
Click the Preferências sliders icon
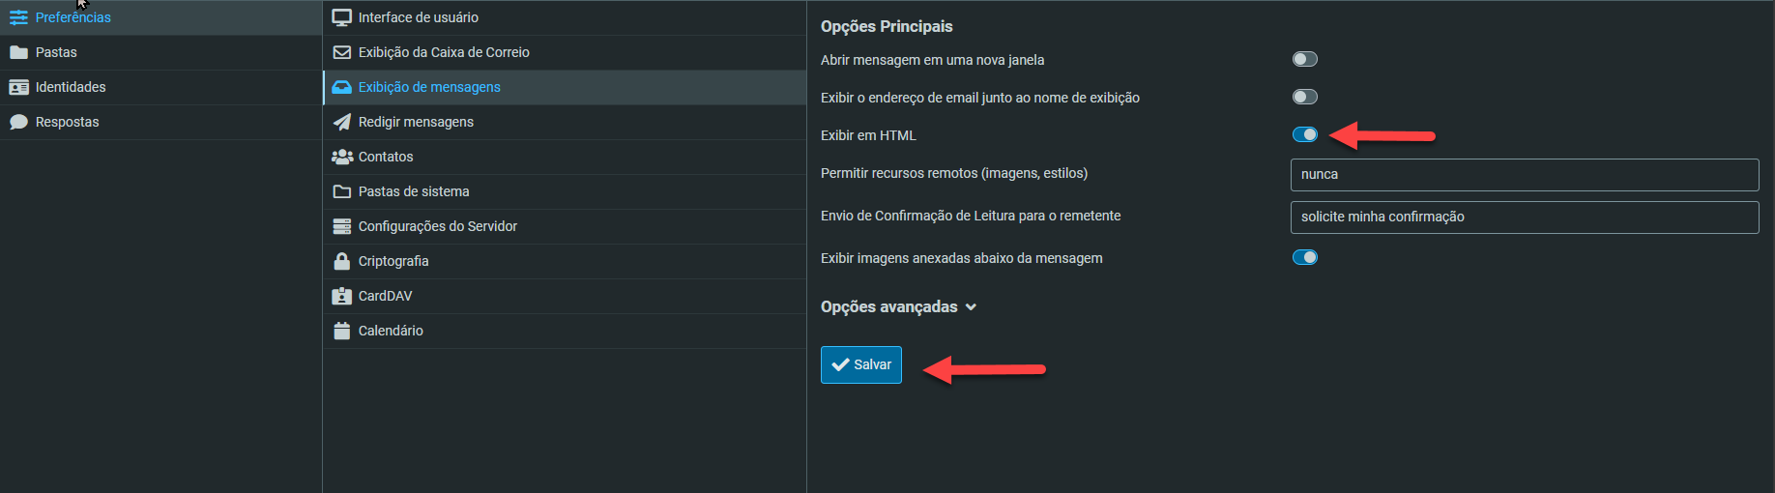pyautogui.click(x=18, y=17)
